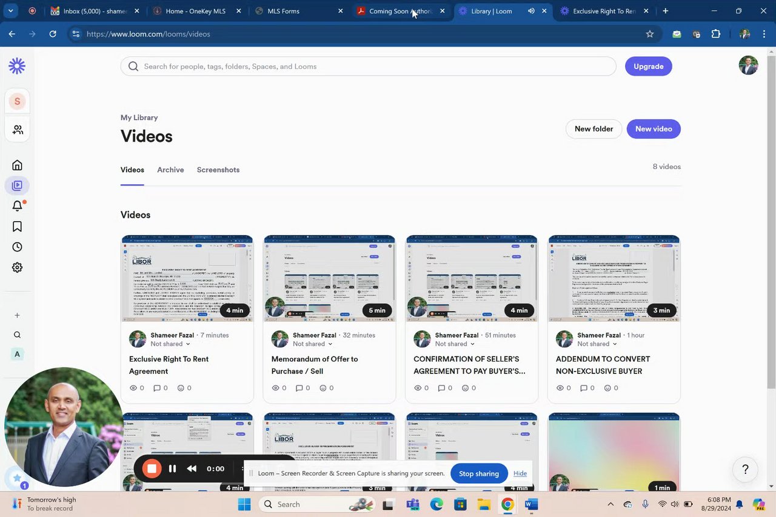Viewport: 776px width, 517px height.
Task: Open Watch Later bookmark icon in sidebar
Action: point(17,227)
